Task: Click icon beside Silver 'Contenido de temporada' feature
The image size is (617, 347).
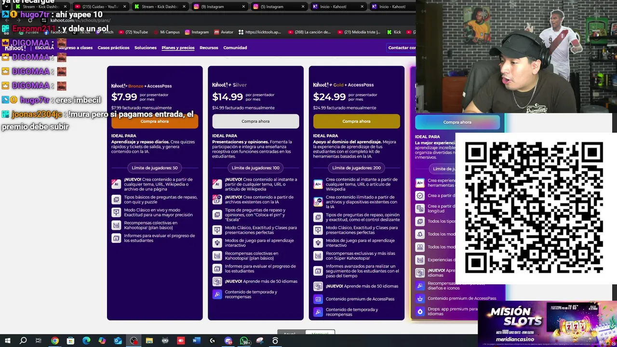Action: 217,294
